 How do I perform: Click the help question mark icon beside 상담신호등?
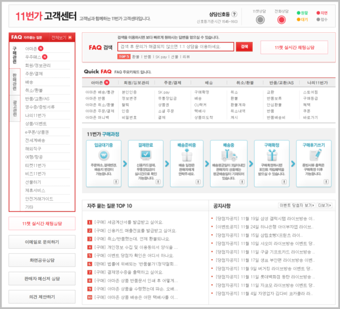(234, 14)
